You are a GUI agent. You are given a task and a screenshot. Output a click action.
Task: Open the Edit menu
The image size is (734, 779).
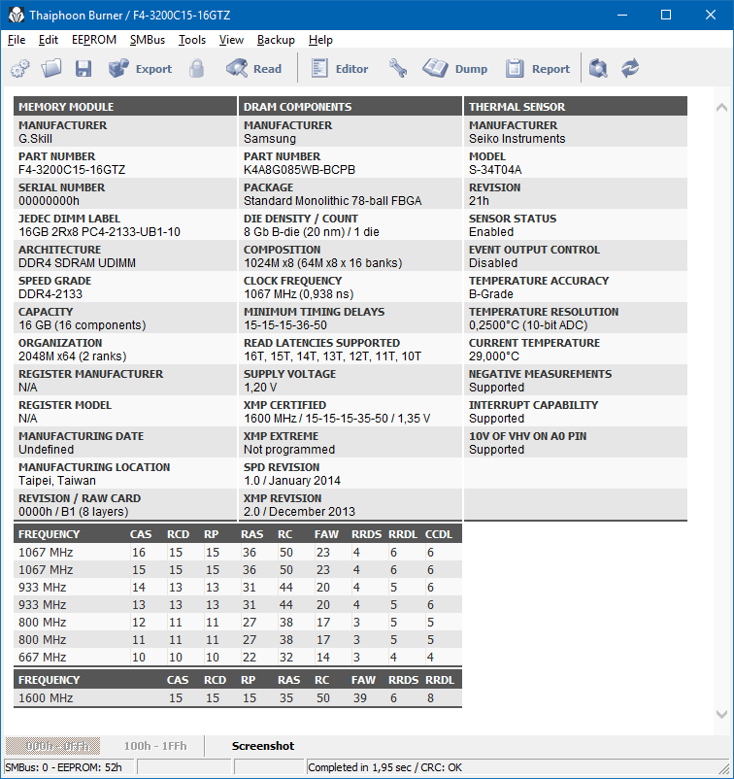(x=49, y=40)
